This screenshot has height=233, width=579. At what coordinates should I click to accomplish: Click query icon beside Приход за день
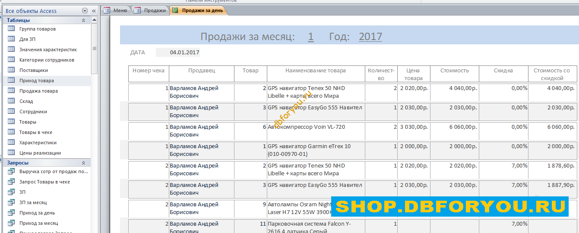pyautogui.click(x=11, y=213)
